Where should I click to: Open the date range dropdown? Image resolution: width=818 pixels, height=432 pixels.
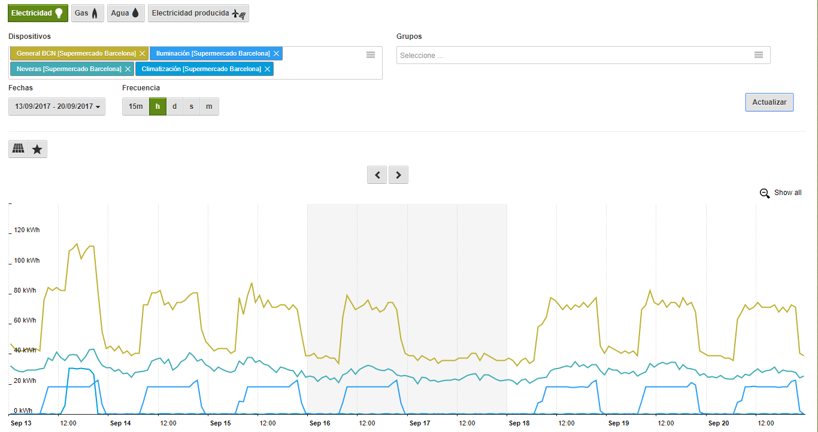point(57,107)
